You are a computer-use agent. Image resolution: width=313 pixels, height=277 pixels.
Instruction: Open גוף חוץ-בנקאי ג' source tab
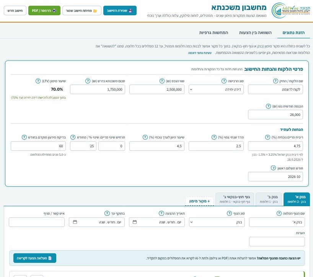(235, 199)
